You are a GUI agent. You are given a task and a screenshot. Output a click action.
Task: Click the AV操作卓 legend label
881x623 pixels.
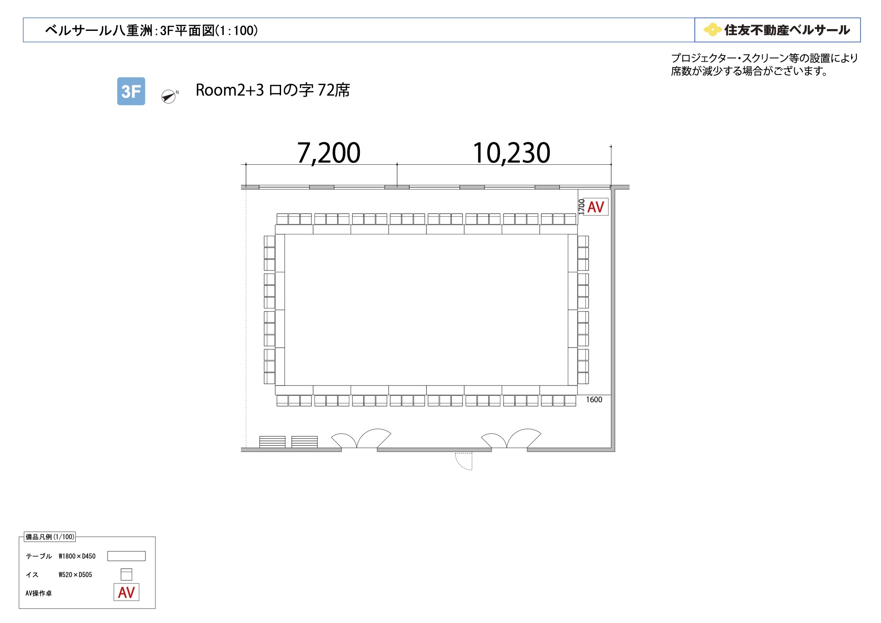coord(39,593)
